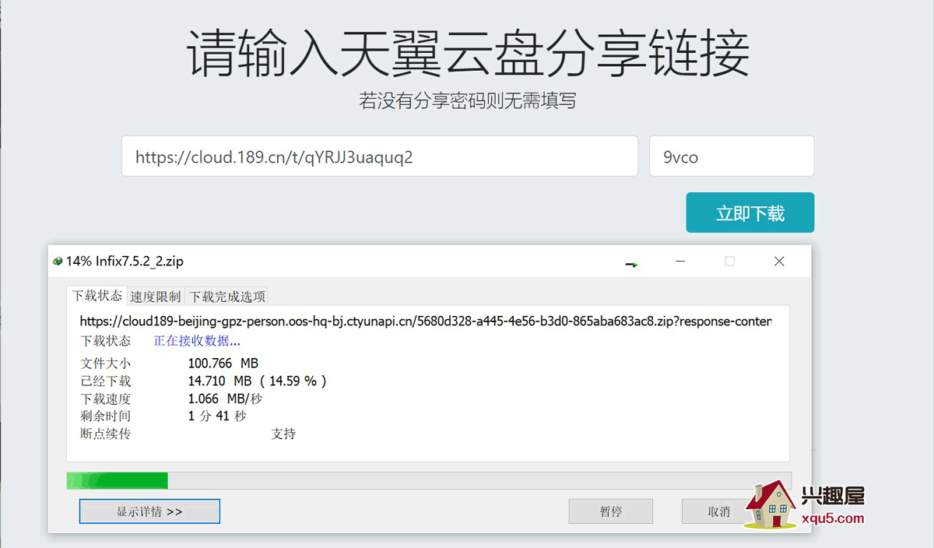
Task: Expand details with 显示详情 >> button
Action: pos(149,511)
